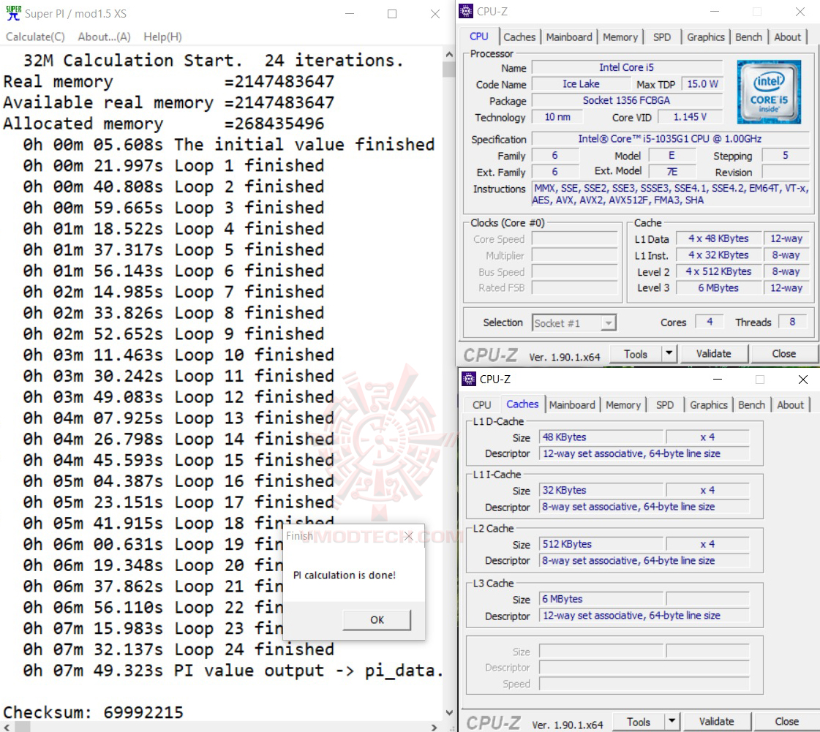Click the Package field Socket 1356 FCBGA
Screen dimensions: 820x732
(x=627, y=100)
